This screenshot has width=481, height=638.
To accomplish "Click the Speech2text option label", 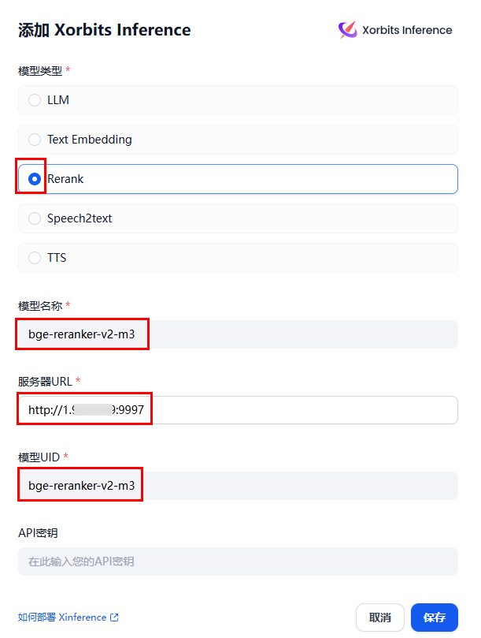I will [80, 218].
